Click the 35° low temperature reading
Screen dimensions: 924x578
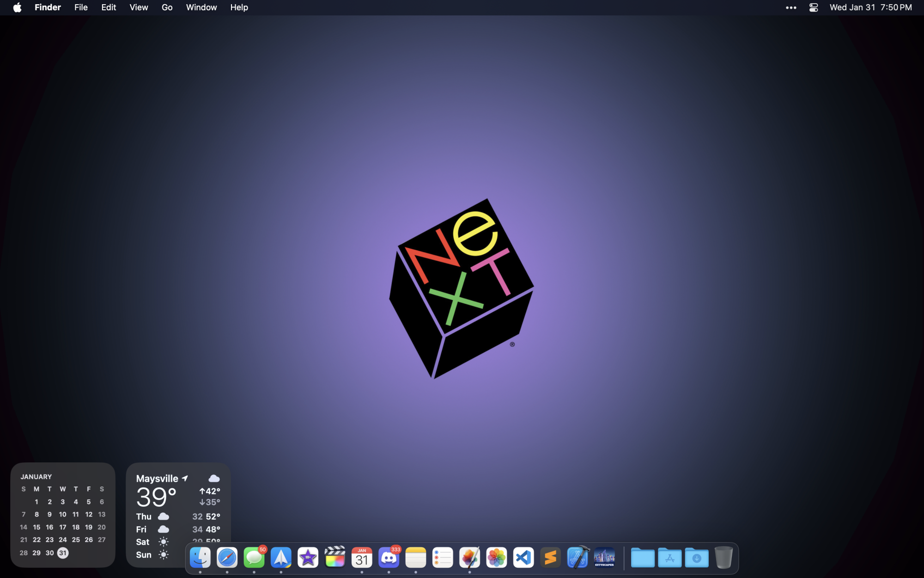click(x=210, y=502)
